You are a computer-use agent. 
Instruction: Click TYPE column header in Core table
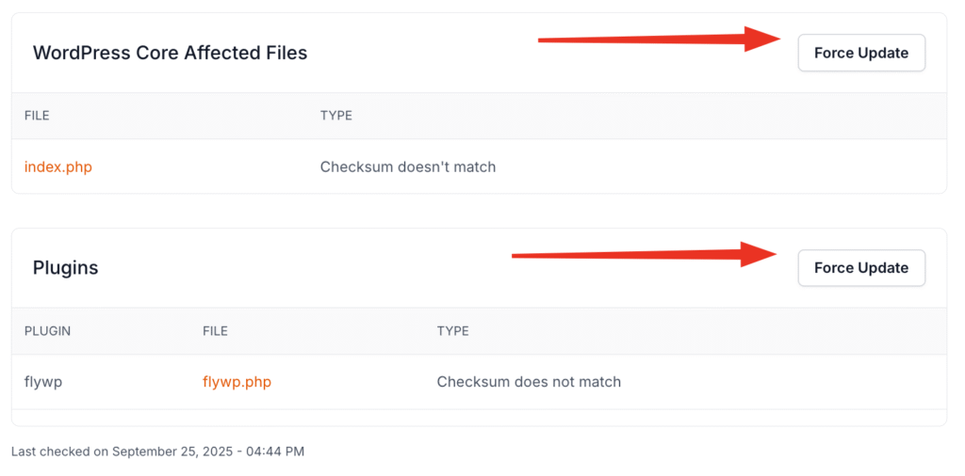coord(335,116)
